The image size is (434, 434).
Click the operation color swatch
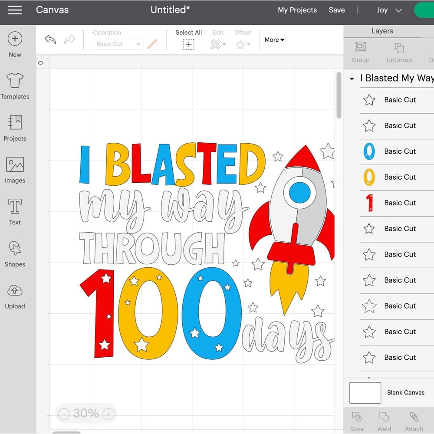(x=152, y=44)
